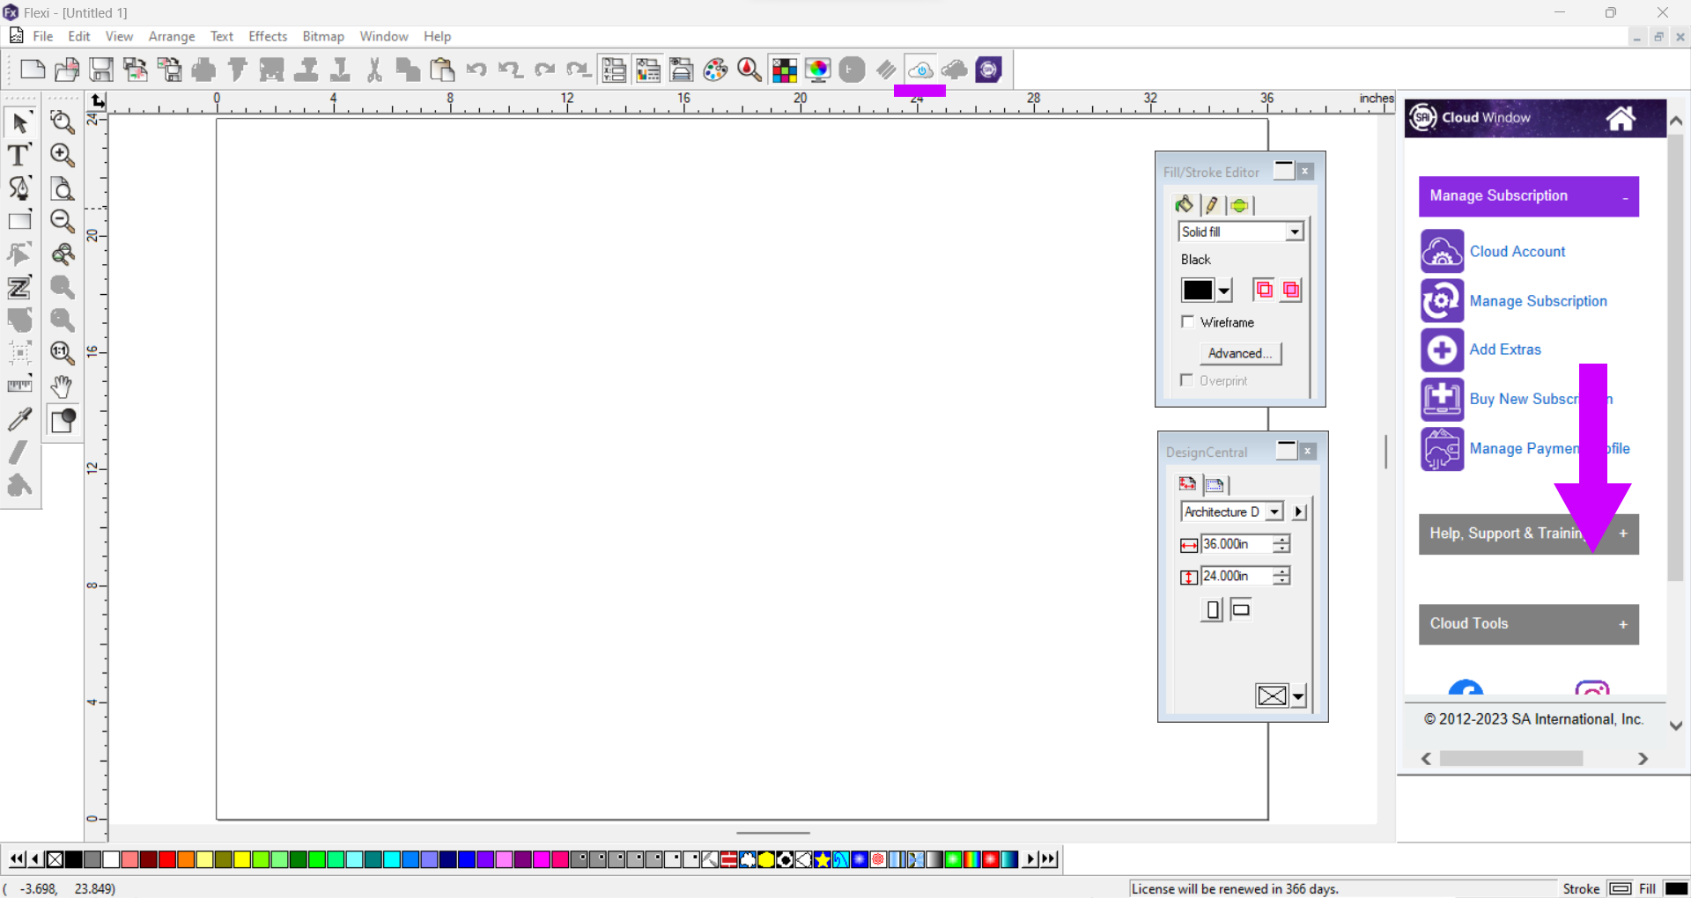1691x898 pixels.
Task: Select the Zoom Out magnifier
Action: tap(62, 221)
